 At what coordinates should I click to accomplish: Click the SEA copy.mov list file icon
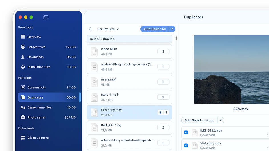[x=94, y=112]
